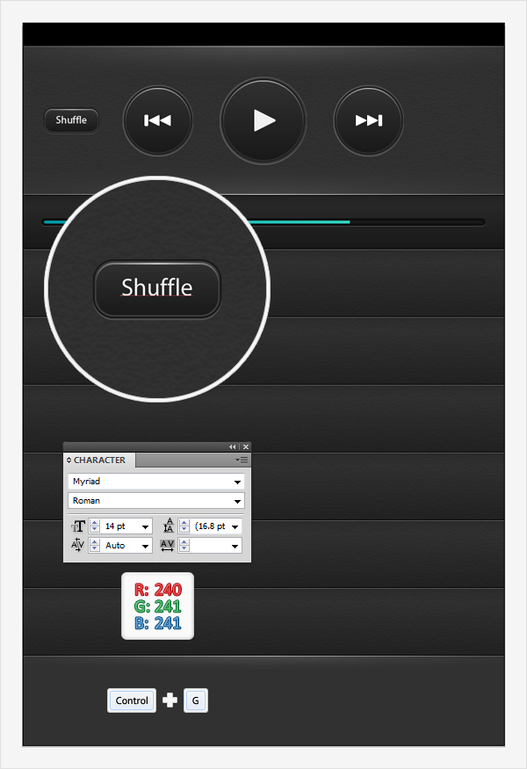Click the previous track button

point(157,120)
